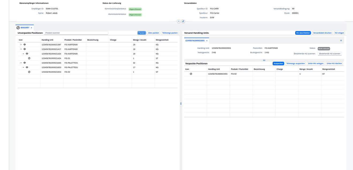The width and height of the screenshot is (353, 170).
Task: Click Produkt / Packmittel header in unpacked table
Action: click(75, 40)
